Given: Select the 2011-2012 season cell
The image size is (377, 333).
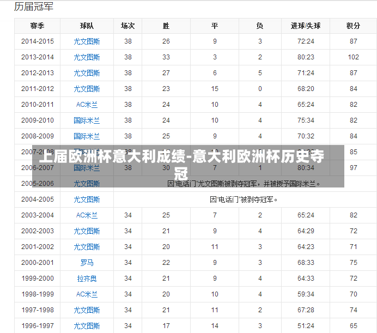Looking at the screenshot, I should [37, 89].
